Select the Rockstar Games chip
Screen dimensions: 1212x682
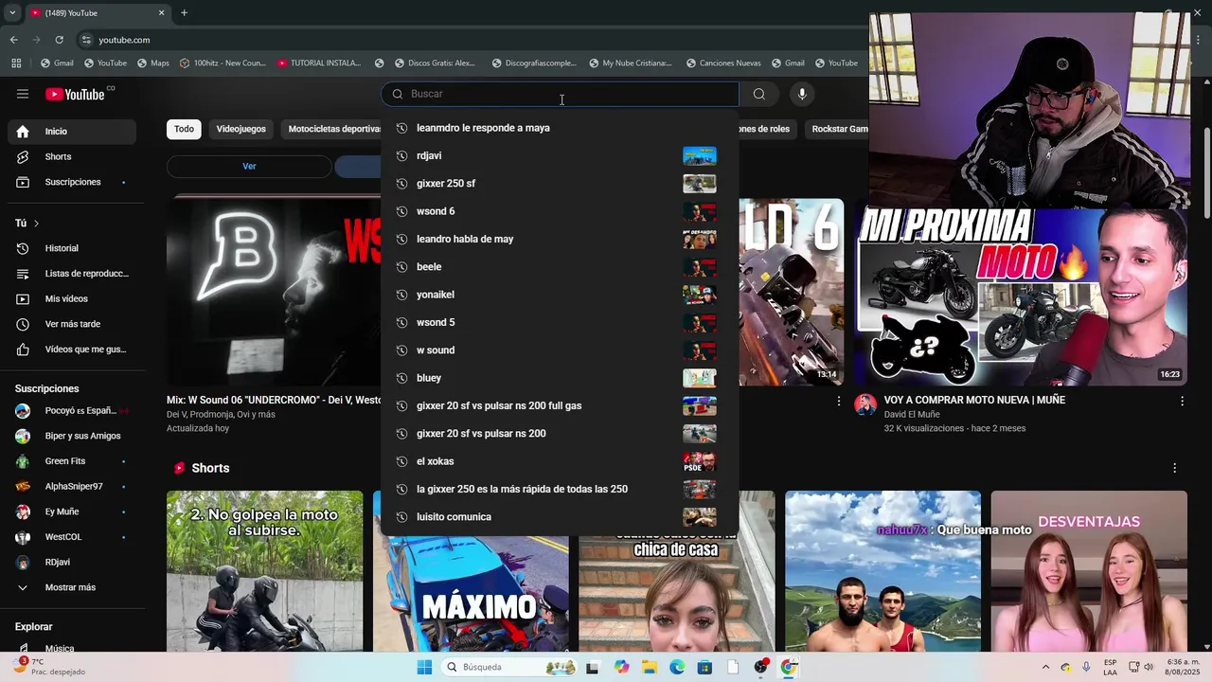click(838, 129)
